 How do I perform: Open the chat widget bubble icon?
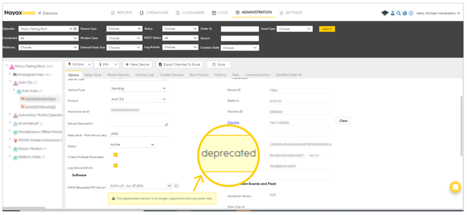tap(455, 187)
